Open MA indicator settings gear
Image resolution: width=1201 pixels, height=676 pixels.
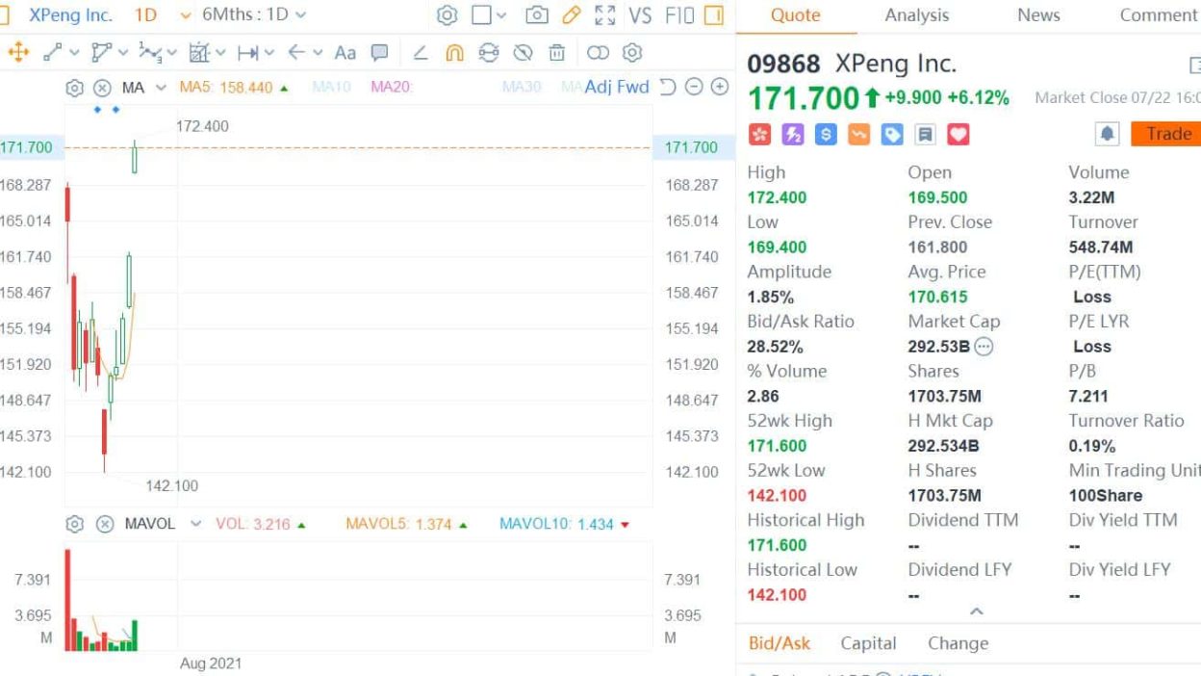click(x=74, y=88)
